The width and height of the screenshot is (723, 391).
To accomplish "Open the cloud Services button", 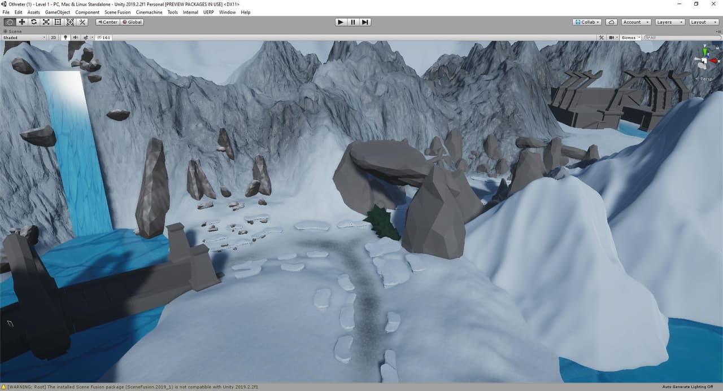I will [x=611, y=22].
